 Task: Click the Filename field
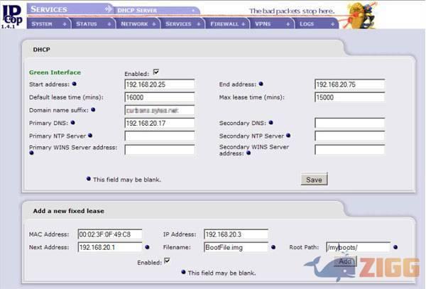[x=236, y=247]
